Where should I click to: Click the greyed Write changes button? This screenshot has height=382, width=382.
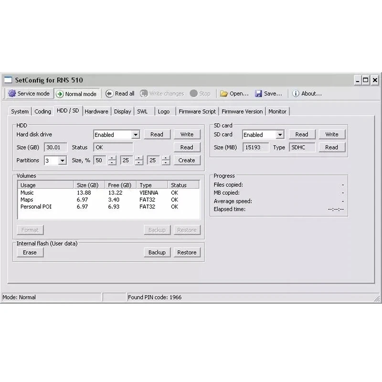[x=162, y=94]
